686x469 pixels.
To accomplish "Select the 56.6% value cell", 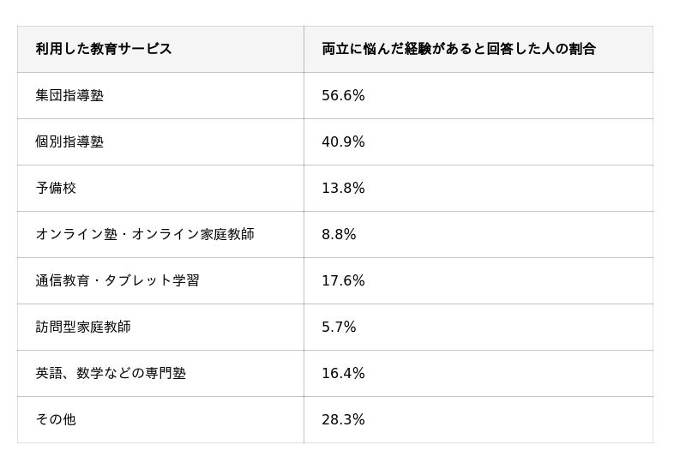I will pyautogui.click(x=343, y=95).
